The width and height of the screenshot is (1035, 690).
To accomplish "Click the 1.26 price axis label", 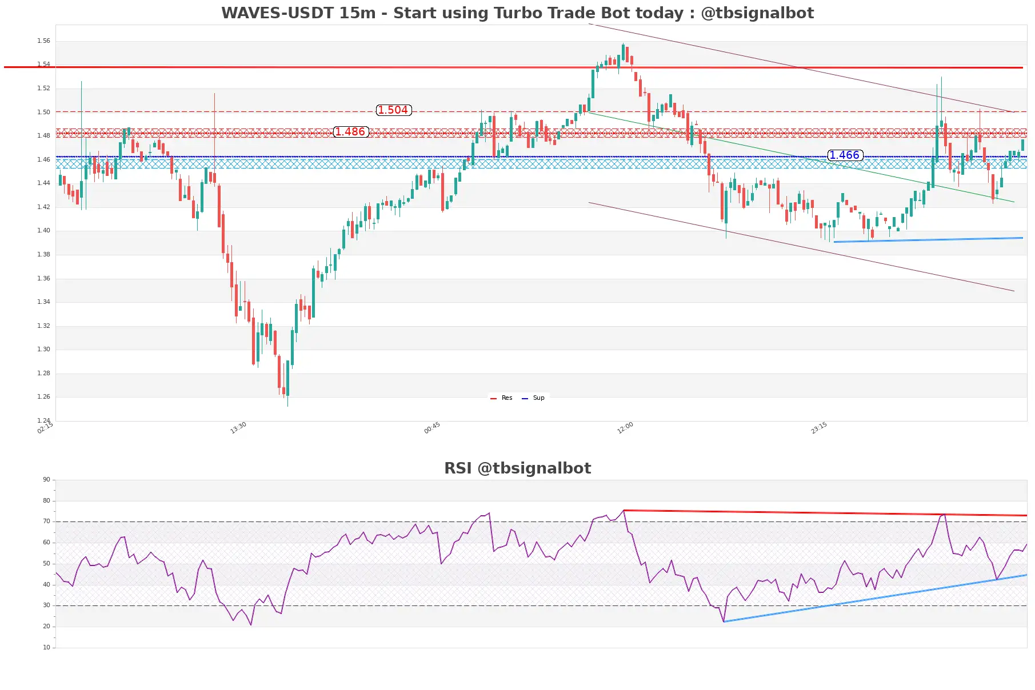I will (43, 396).
